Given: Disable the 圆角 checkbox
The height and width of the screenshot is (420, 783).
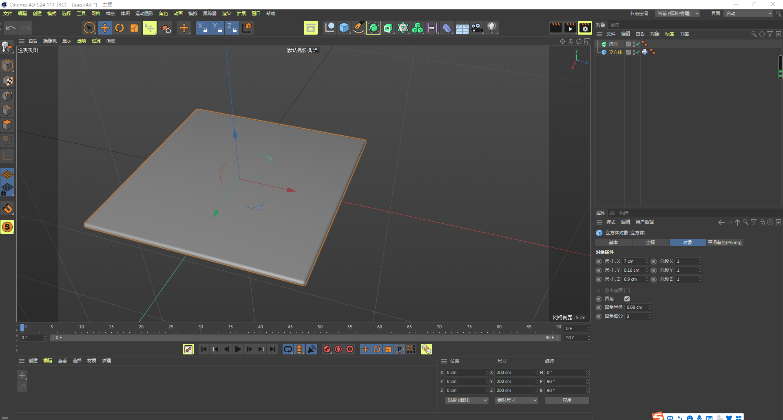Looking at the screenshot, I should click(627, 299).
